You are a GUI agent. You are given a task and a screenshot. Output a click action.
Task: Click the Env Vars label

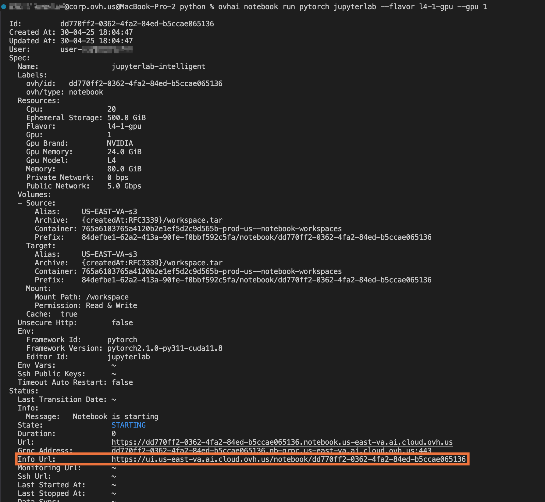(37, 365)
